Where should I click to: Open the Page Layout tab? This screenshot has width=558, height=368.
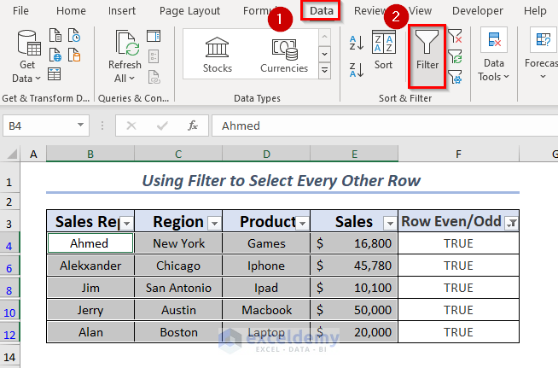[x=189, y=11]
